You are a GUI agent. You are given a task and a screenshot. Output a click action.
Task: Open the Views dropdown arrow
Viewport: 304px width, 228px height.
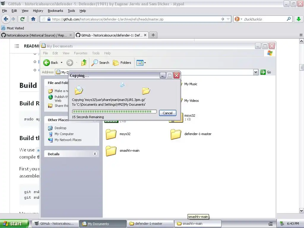click(145, 63)
